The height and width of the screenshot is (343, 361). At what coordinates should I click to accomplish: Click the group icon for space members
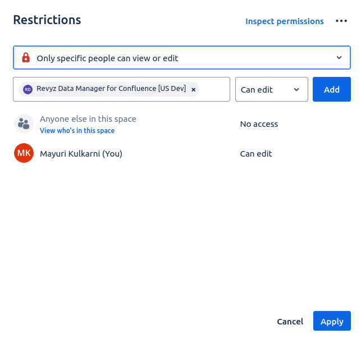pyautogui.click(x=24, y=124)
